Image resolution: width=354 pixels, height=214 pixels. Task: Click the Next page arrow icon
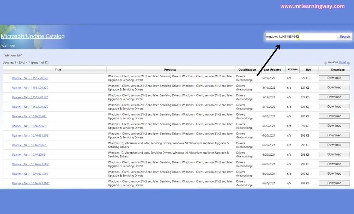(348, 62)
